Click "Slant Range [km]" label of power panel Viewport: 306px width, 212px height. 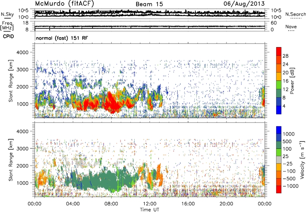tap(11, 81)
